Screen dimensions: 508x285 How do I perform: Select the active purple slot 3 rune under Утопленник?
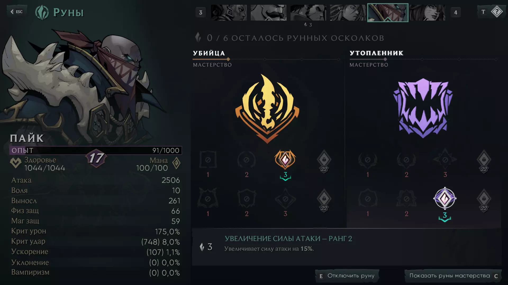445,198
